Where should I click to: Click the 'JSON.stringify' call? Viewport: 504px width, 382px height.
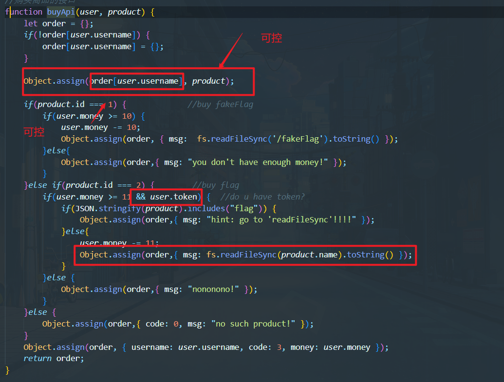pos(108,208)
